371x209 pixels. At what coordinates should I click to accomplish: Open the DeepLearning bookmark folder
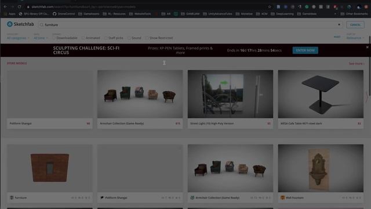tap(282, 14)
